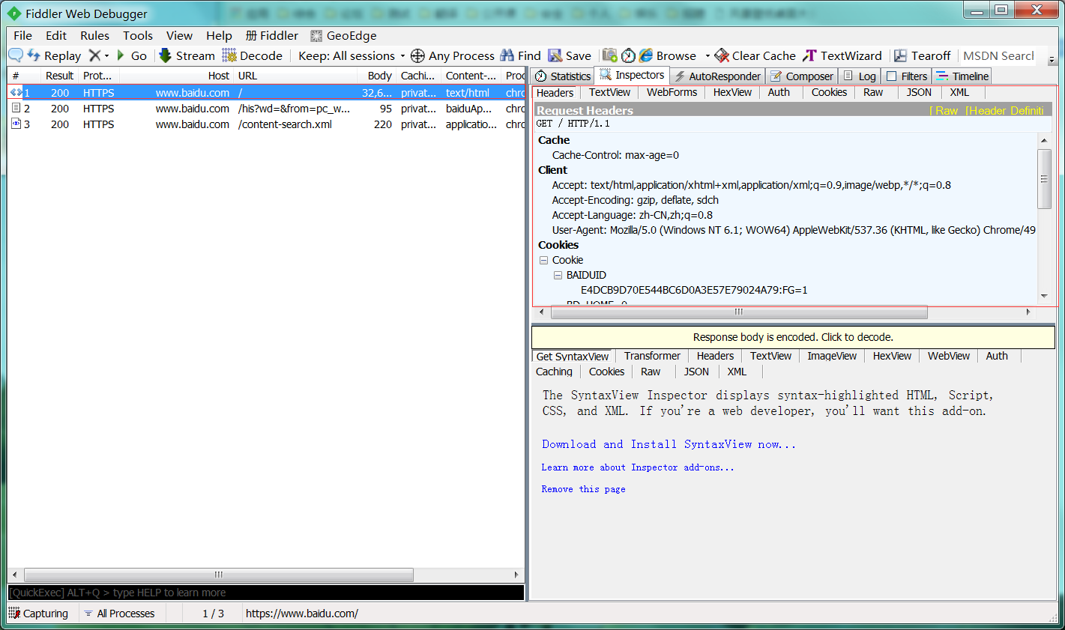1065x630 pixels.
Task: Select the request TextView inspector tab
Action: point(609,92)
